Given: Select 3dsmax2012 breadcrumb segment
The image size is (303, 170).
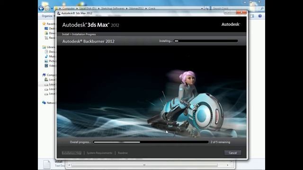Looking at the screenshot, I should pos(136,8).
